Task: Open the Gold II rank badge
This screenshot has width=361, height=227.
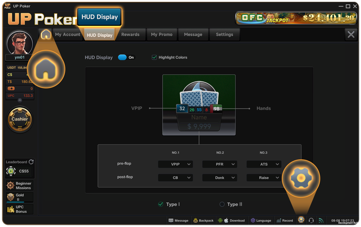Action: [x=20, y=197]
